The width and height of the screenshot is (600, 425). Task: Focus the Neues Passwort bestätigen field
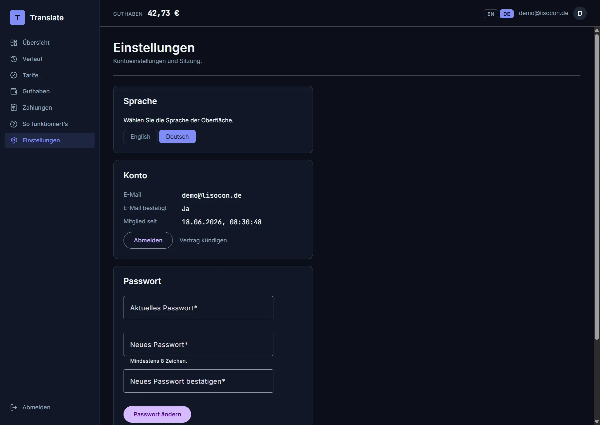pos(198,381)
